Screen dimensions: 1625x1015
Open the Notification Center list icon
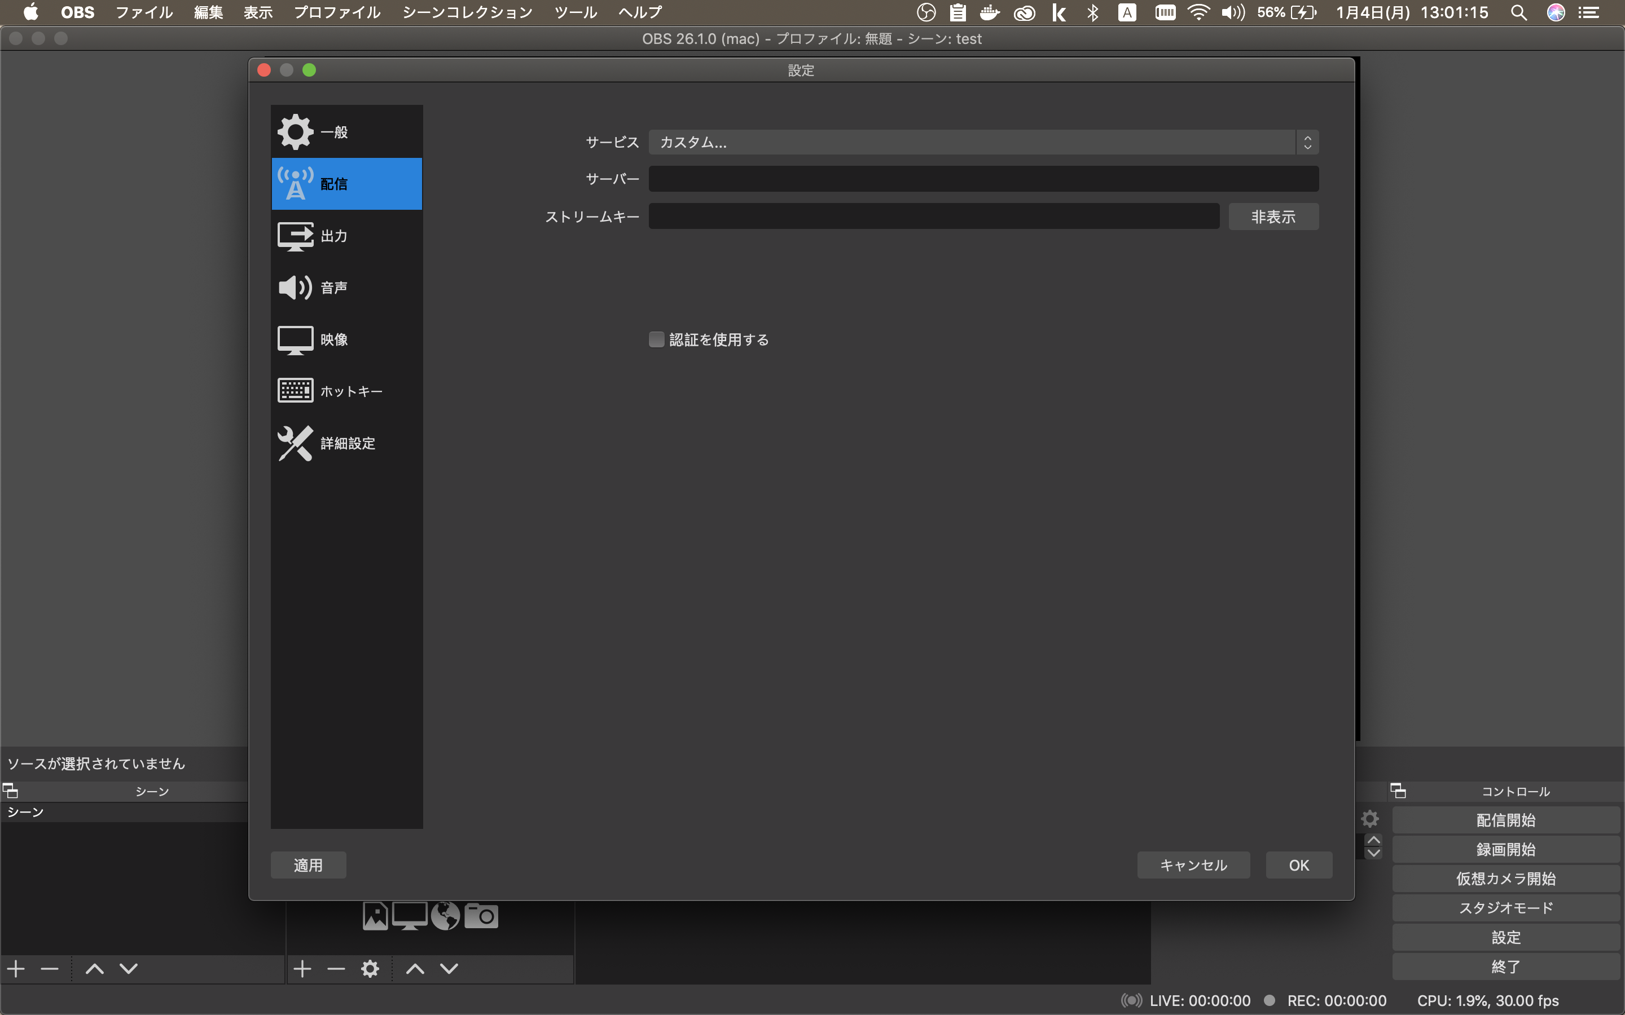pos(1589,13)
